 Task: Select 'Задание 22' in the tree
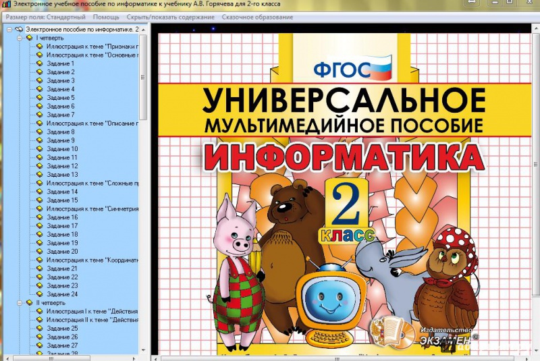coord(62,277)
